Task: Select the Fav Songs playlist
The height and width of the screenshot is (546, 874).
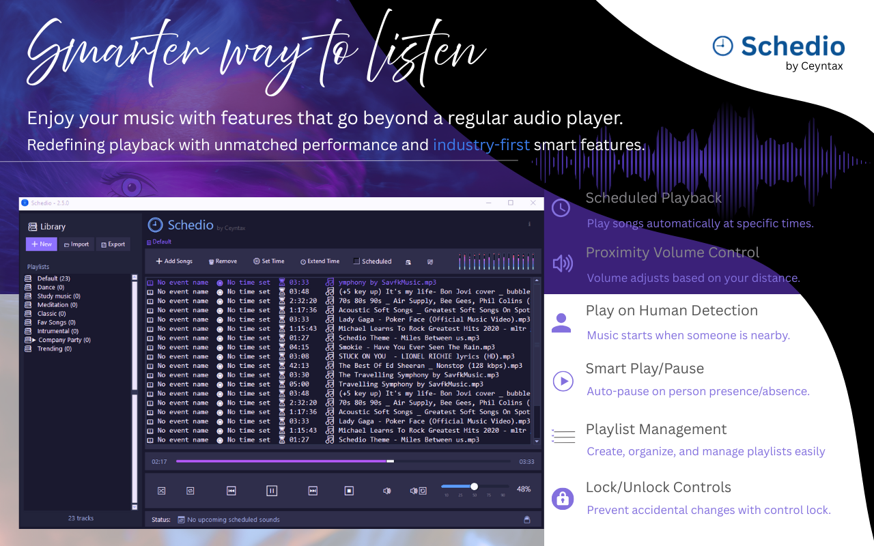Action: [x=56, y=323]
